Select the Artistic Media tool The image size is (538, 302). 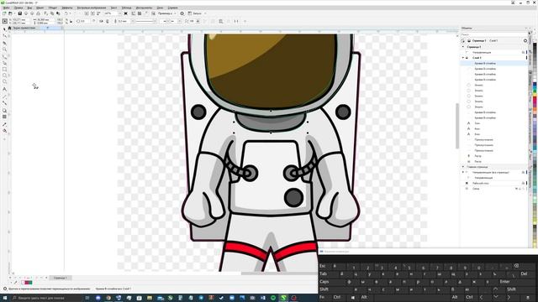tap(4, 63)
